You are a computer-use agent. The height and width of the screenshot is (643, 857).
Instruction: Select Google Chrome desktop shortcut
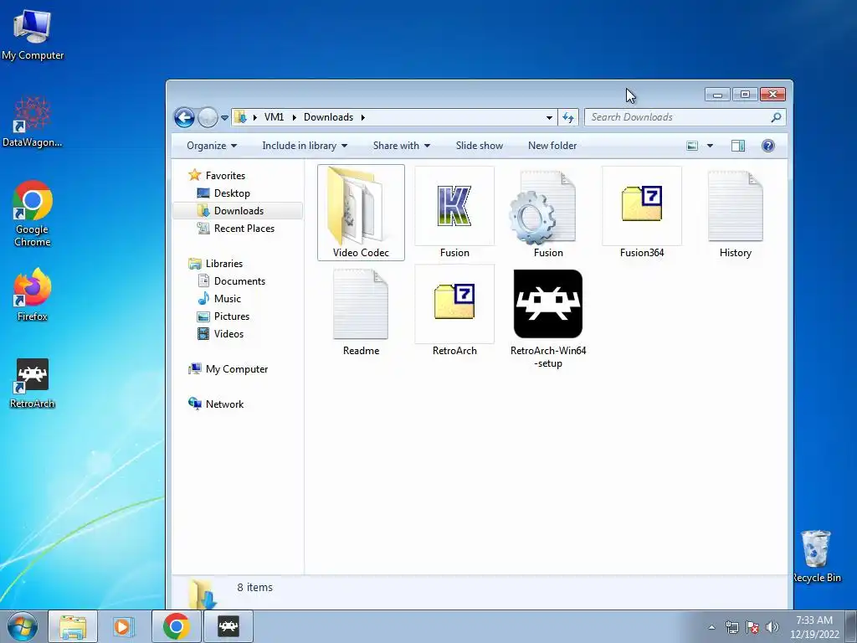[x=33, y=214]
